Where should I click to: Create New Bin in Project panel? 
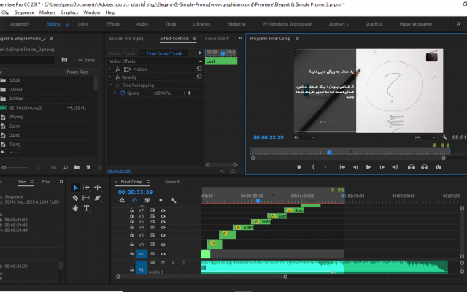(x=77, y=167)
